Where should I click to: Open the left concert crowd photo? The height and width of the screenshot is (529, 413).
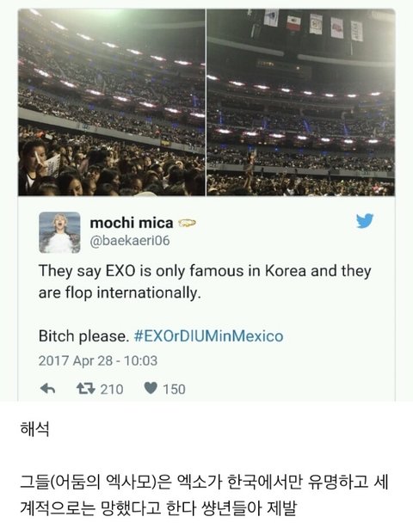(112, 102)
